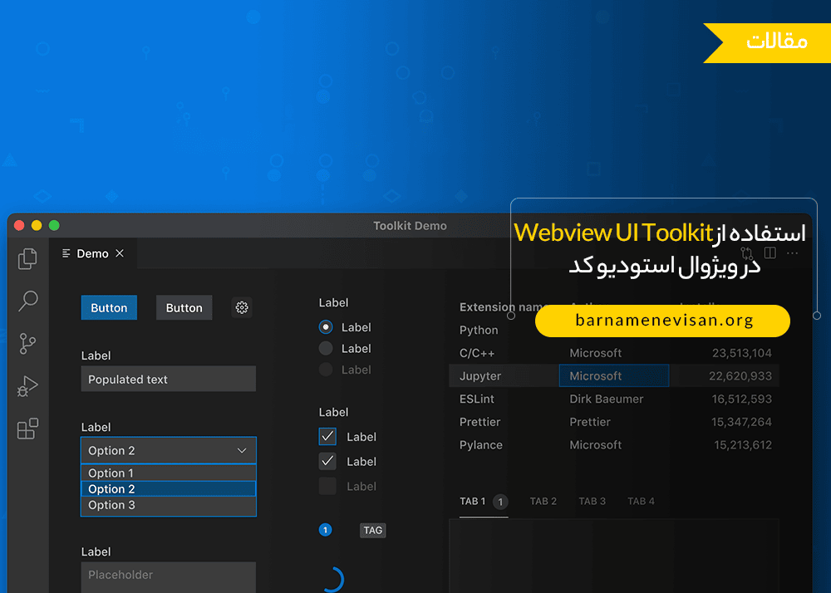Select highlighted Microsoft cell in Jupyter row

tap(614, 376)
